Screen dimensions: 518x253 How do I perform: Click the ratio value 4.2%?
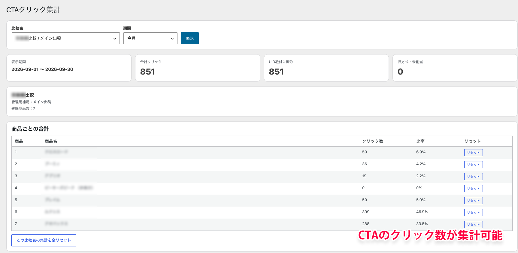[x=421, y=164]
